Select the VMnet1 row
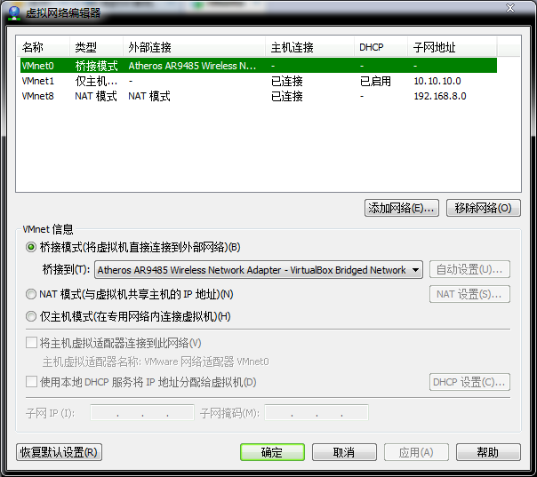The width and height of the screenshot is (537, 477). coord(259,81)
